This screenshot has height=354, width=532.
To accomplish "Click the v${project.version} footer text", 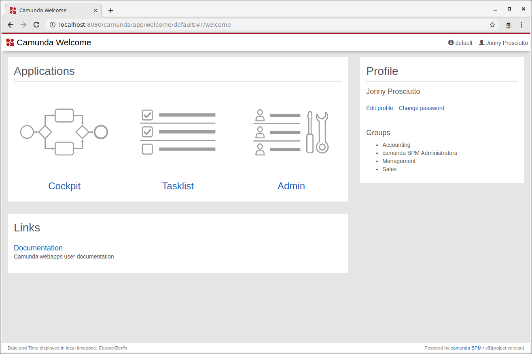I will click(x=505, y=348).
